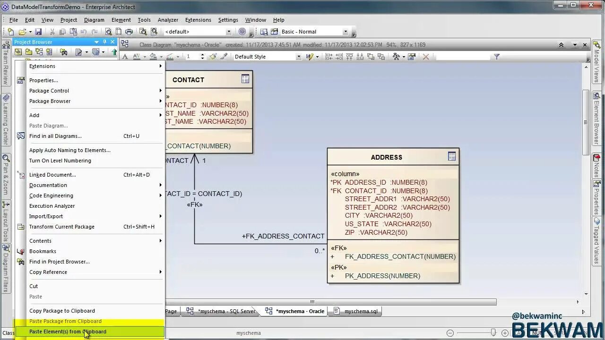Click the Bring to Front icon
Image resolution: width=605 pixels, height=340 pixels.
pyautogui.click(x=371, y=57)
